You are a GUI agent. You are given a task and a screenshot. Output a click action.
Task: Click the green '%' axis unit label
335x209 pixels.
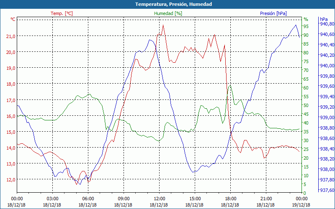tap(306, 19)
